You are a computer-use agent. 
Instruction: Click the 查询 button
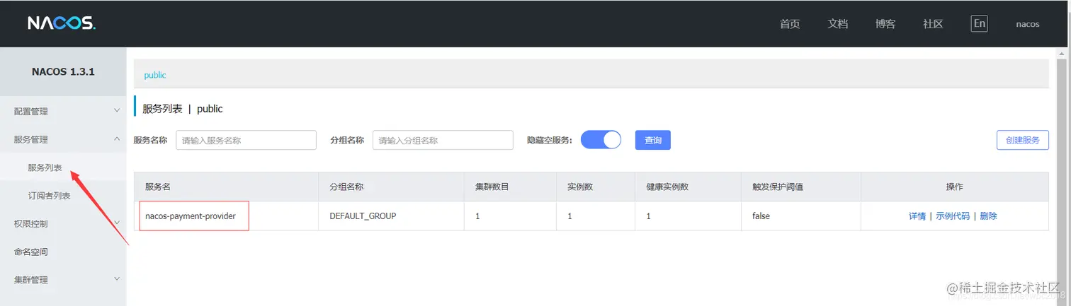(x=653, y=140)
